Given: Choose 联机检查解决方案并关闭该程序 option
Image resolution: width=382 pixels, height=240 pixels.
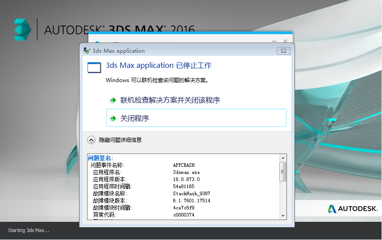Looking at the screenshot, I should coord(170,100).
